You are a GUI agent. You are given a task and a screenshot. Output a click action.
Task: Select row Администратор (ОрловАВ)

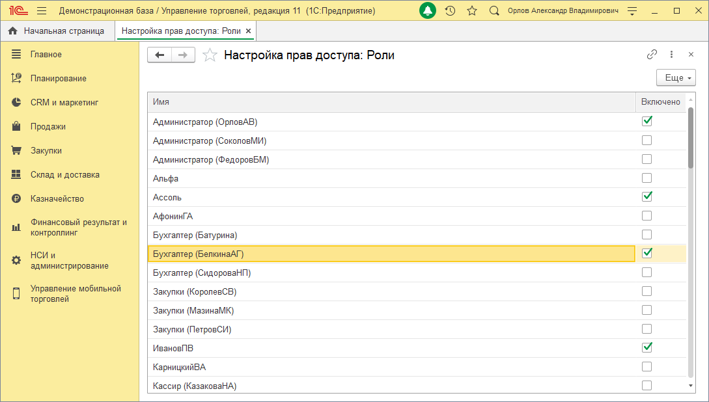tap(391, 122)
